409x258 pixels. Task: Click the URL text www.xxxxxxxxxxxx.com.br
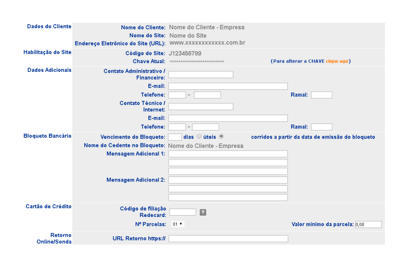point(207,43)
